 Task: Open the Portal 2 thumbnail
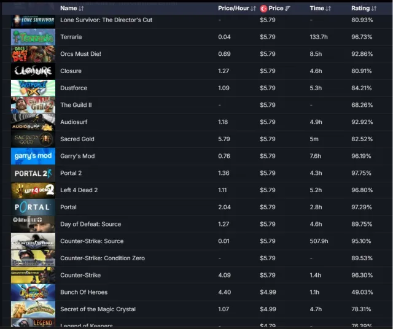33,173
